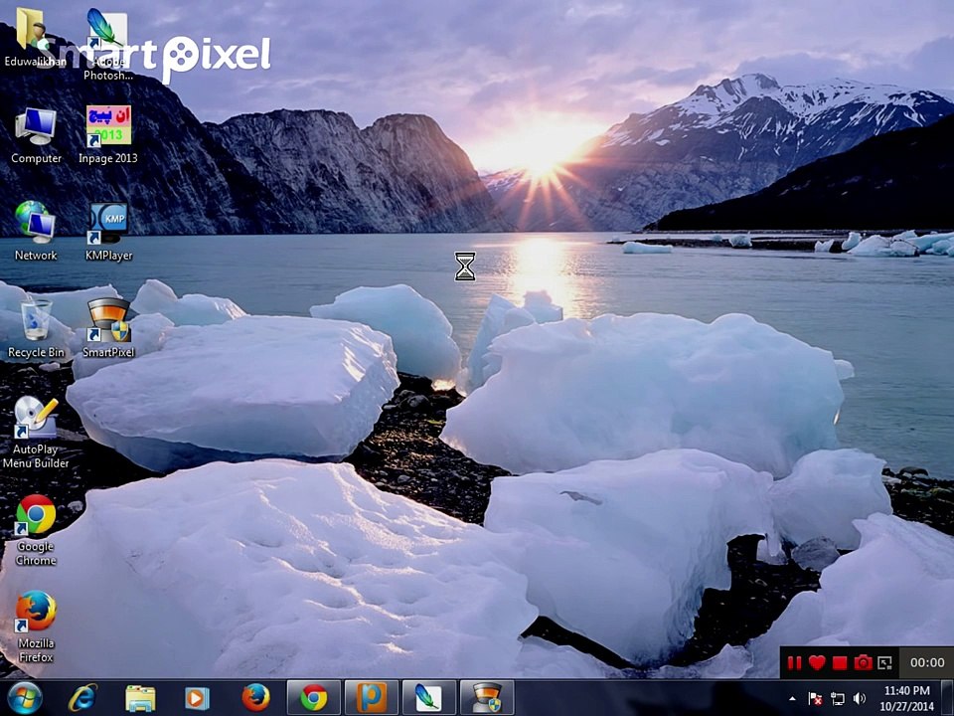Viewport: 954px width, 716px height.
Task: Switch to the Photoshop feather taskbar button
Action: point(428,698)
